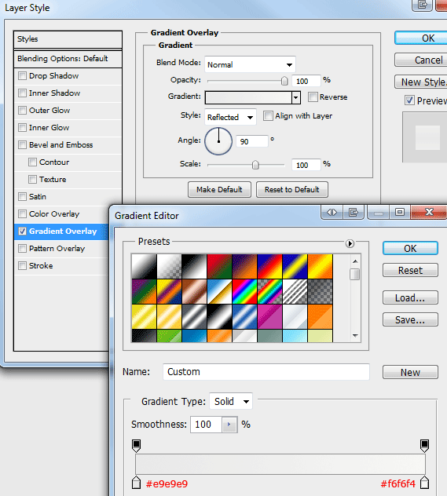
Task: Click the Reset to Default button
Action: [x=292, y=189]
